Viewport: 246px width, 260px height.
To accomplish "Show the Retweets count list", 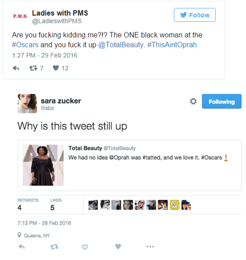I will tap(28, 204).
